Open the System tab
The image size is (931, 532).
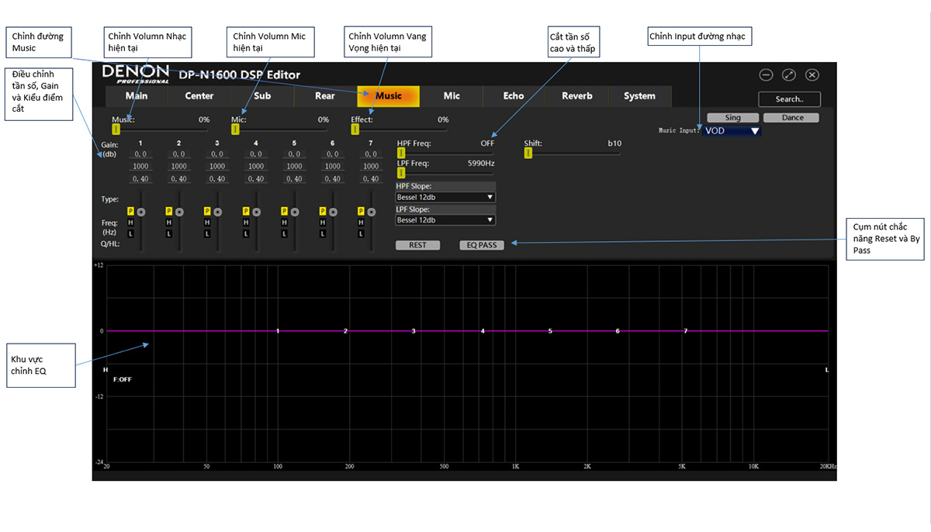(x=640, y=96)
